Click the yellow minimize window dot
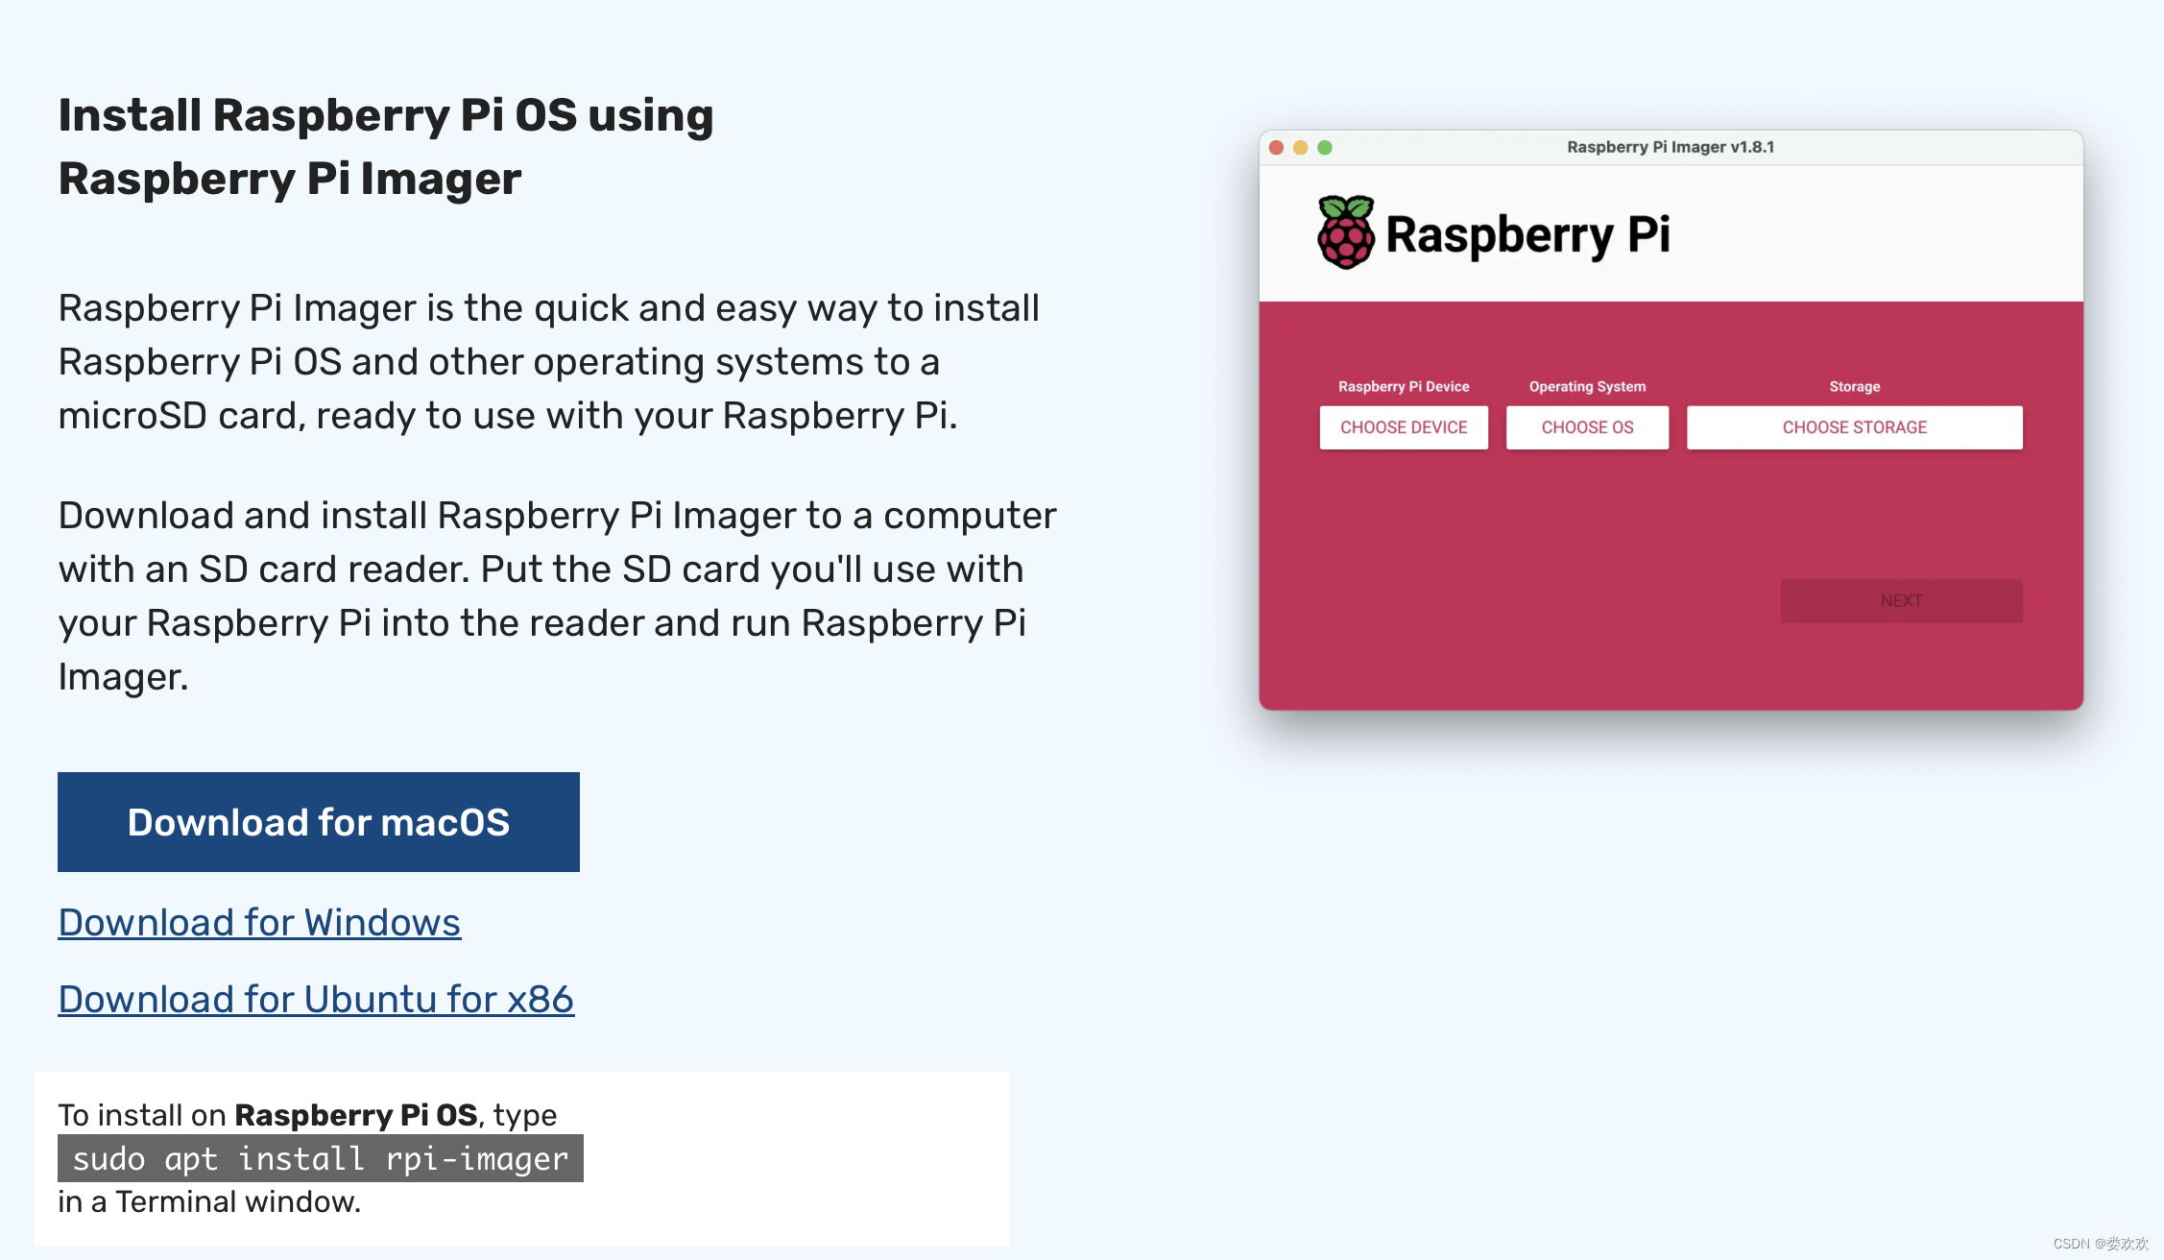The width and height of the screenshot is (2164, 1260). coord(1300,147)
